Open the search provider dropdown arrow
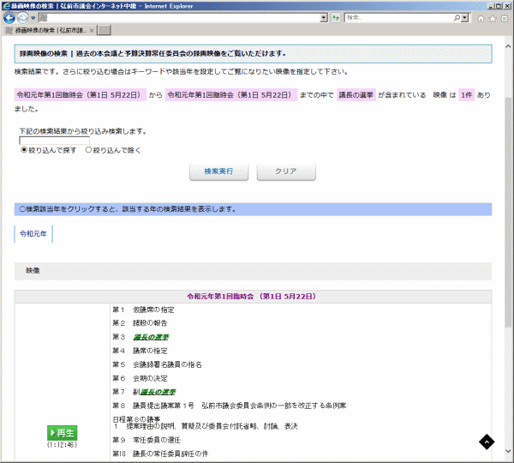Screen dimensions: 514x463 pos(465,18)
